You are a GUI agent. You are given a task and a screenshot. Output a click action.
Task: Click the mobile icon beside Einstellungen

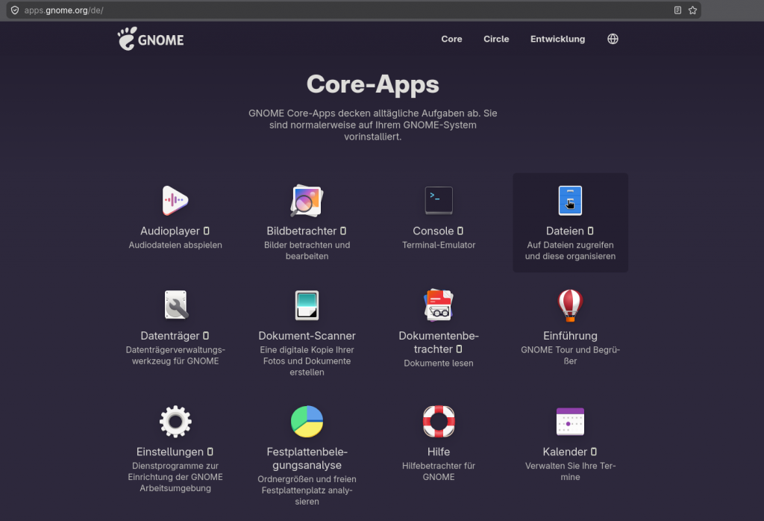[210, 452]
